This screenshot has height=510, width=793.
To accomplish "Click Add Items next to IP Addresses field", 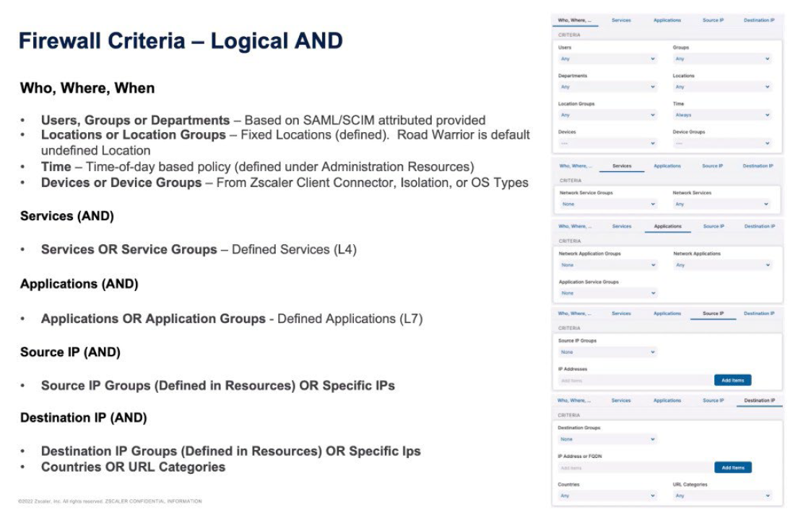I will 732,380.
